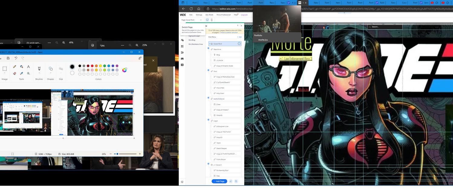The height and width of the screenshot is (194, 453).
Task: Open Wix Theme Manager sidebar icon
Action: [182, 40]
